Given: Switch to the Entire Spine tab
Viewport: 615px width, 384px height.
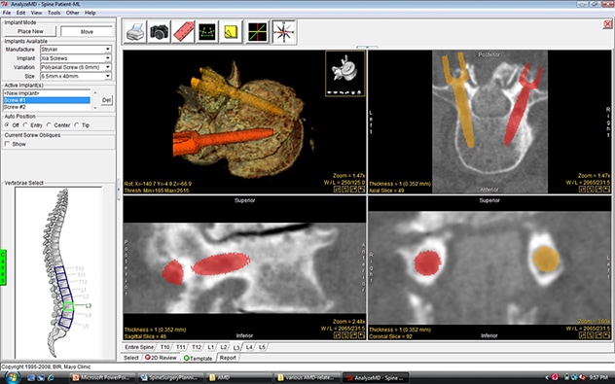Looking at the screenshot, I should coord(139,347).
